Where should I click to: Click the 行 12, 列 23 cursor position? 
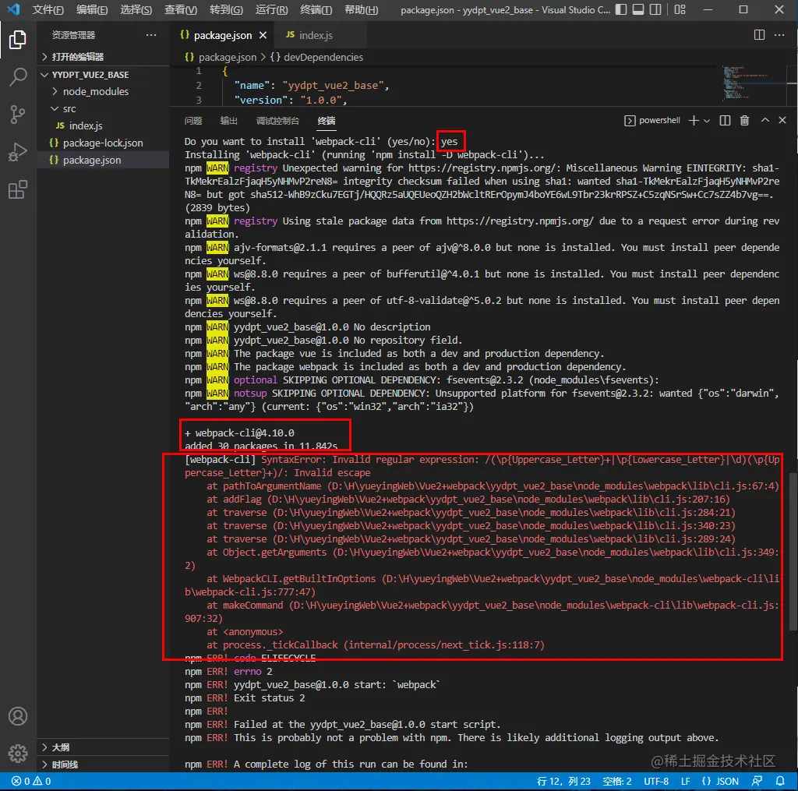coord(563,782)
